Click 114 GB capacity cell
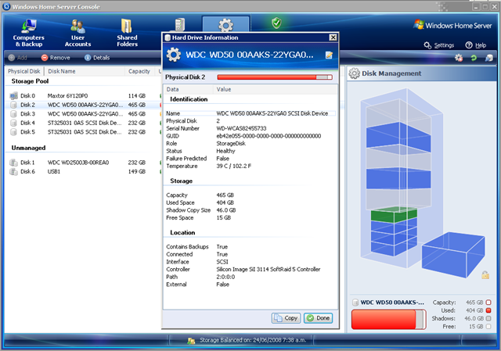This screenshot has height=351, width=501. pyautogui.click(x=137, y=95)
